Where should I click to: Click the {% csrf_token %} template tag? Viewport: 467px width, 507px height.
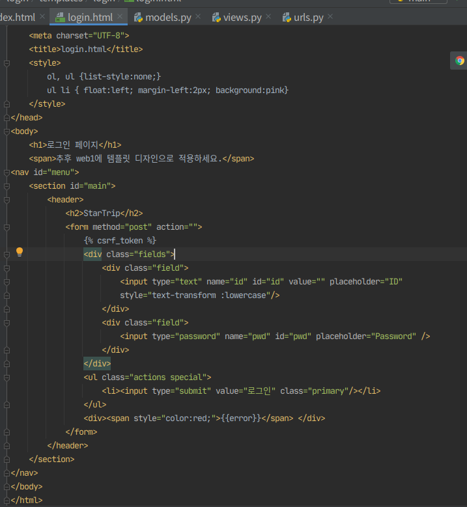pos(120,241)
